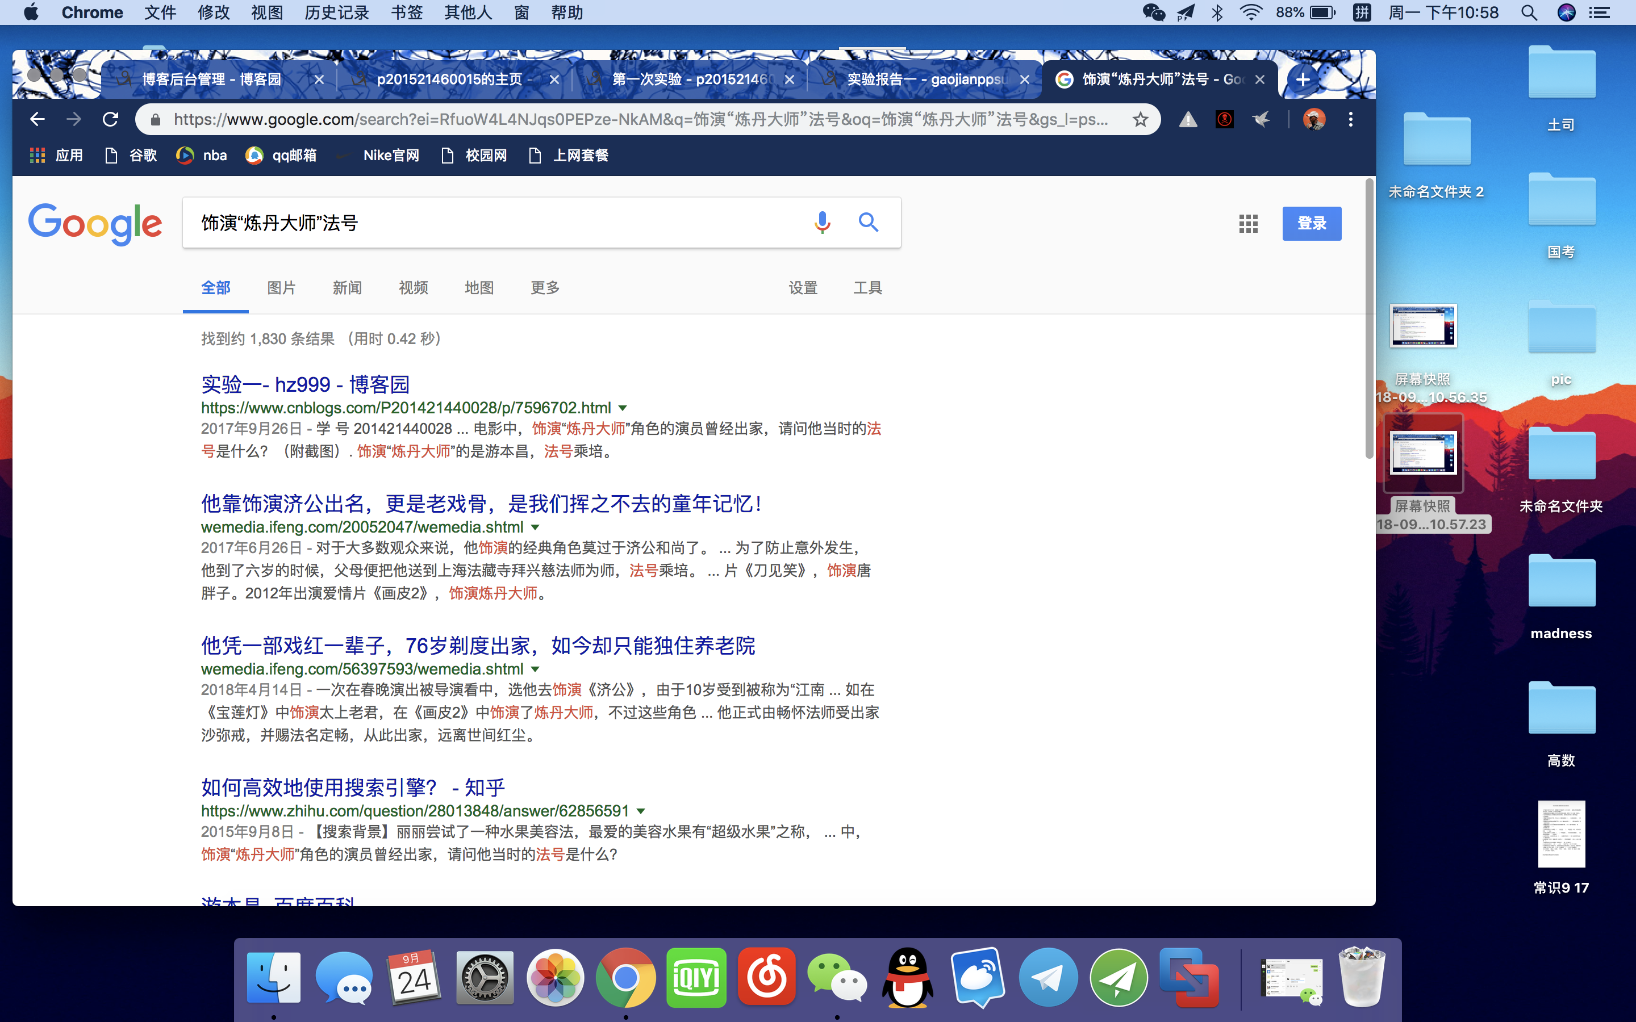1636x1022 pixels.
Task: Bookmark this page with the star icon
Action: tap(1141, 120)
